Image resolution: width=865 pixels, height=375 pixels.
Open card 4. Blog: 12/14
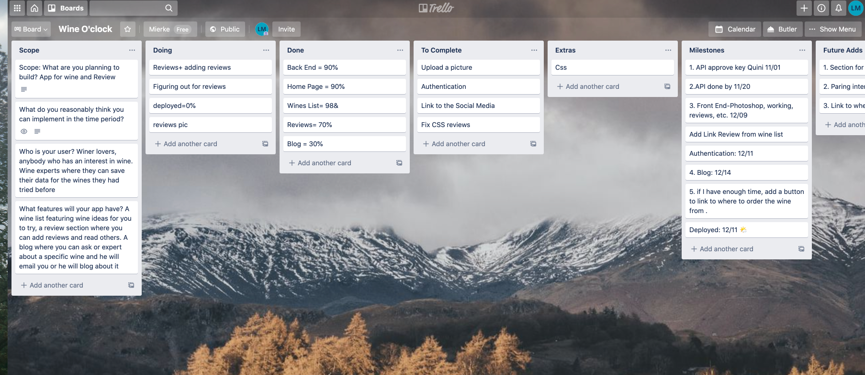(747, 172)
